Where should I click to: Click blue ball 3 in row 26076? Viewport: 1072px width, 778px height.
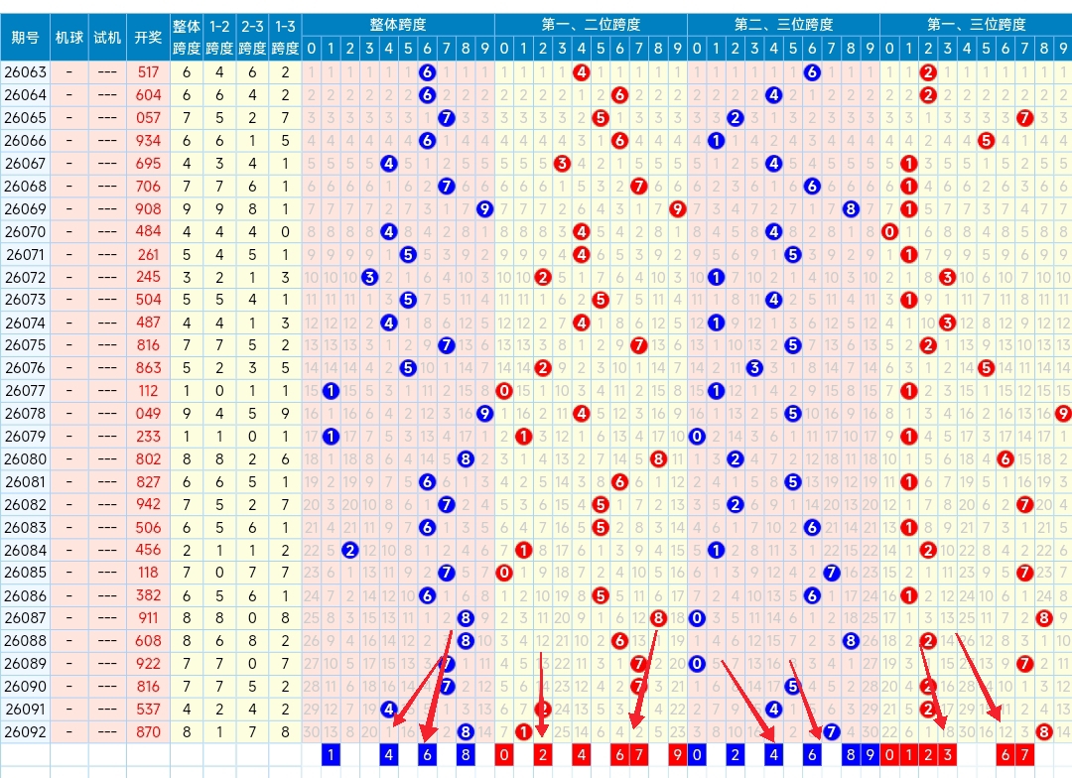pyautogui.click(x=754, y=368)
